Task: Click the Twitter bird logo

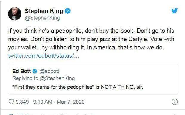Action: point(175,11)
